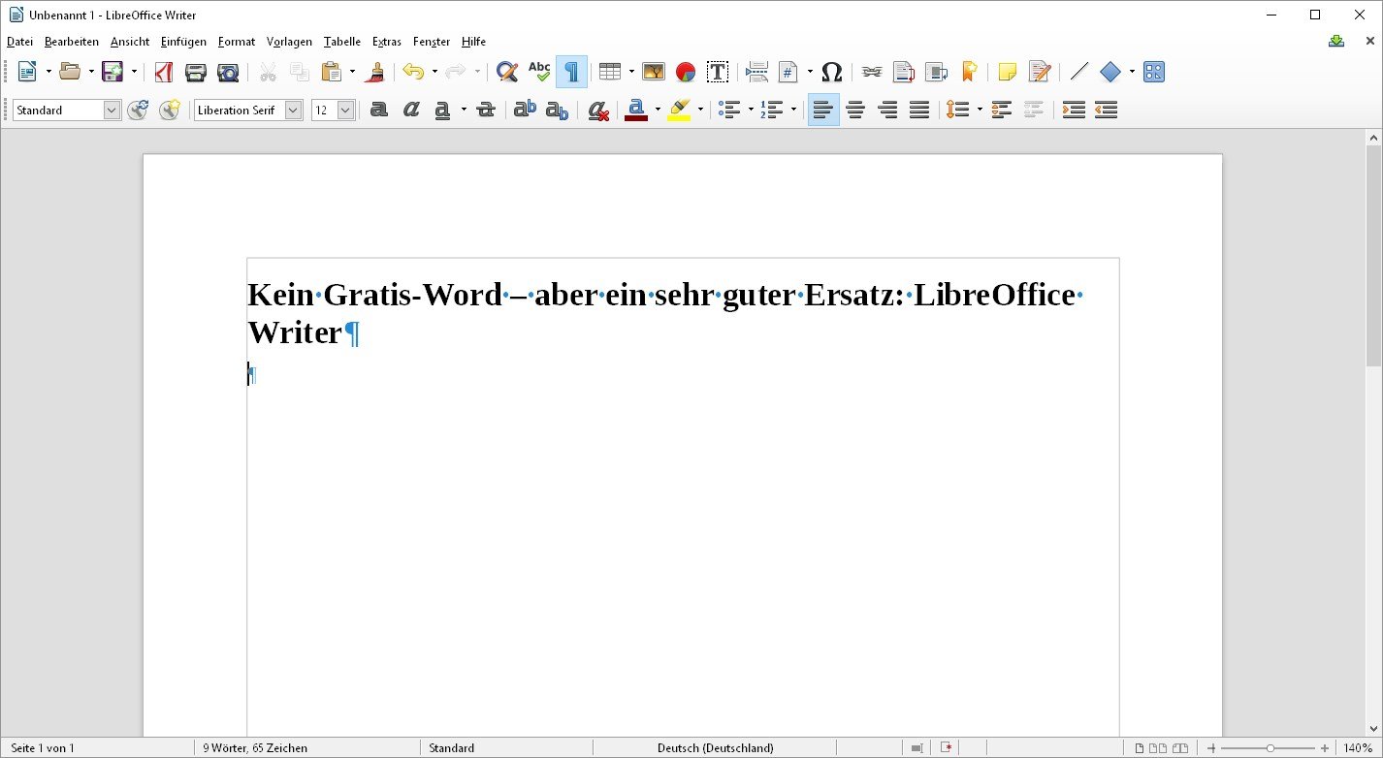This screenshot has width=1383, height=758.
Task: Open the Einfügen menu
Action: (184, 42)
